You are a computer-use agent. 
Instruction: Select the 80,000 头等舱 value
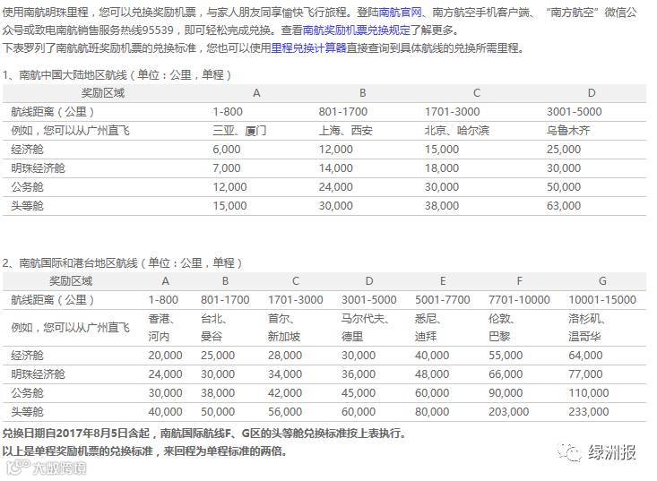[x=432, y=412]
